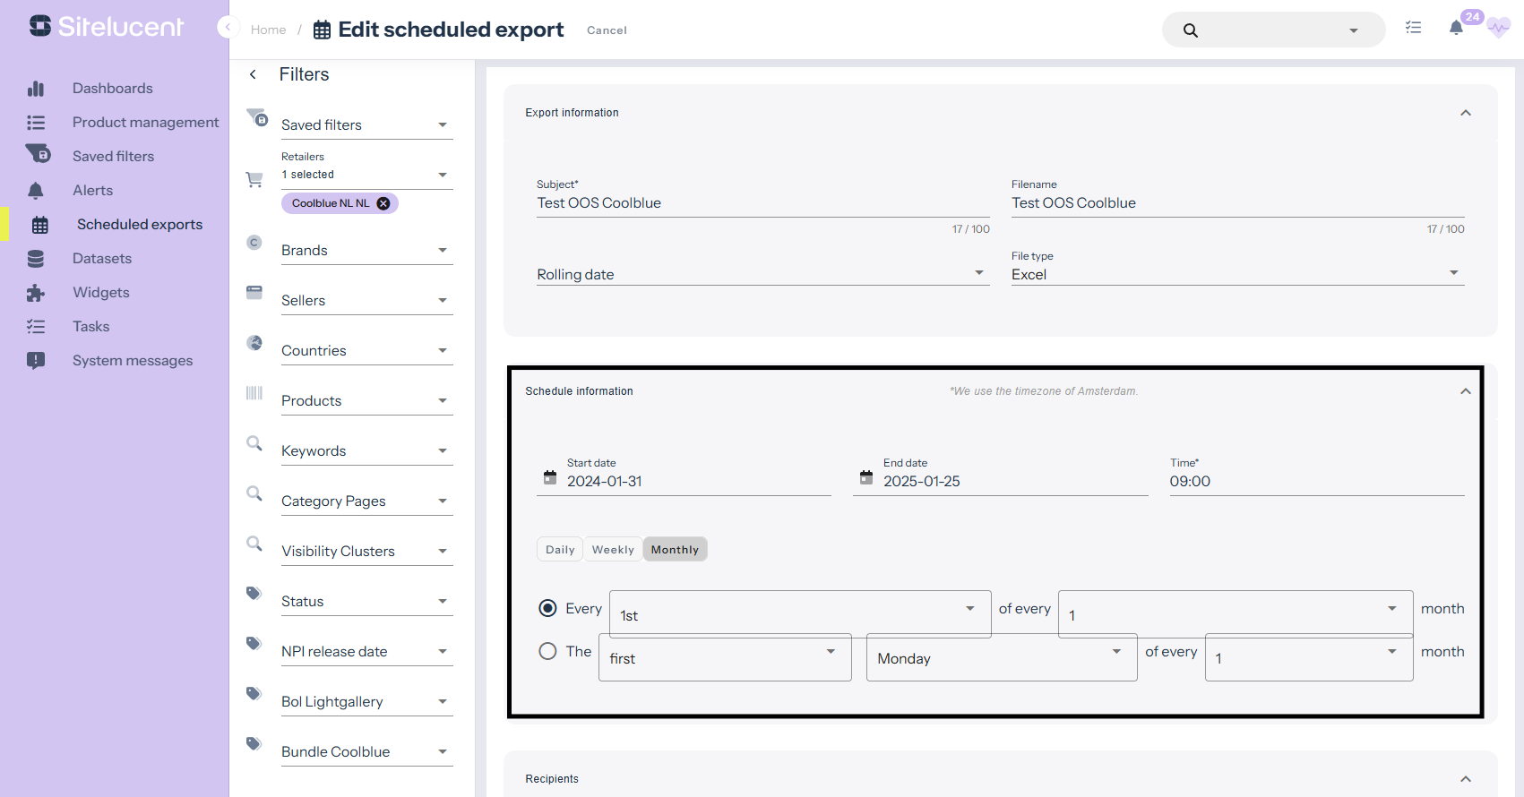Click the Cancel link
This screenshot has height=797, width=1524.
click(607, 30)
